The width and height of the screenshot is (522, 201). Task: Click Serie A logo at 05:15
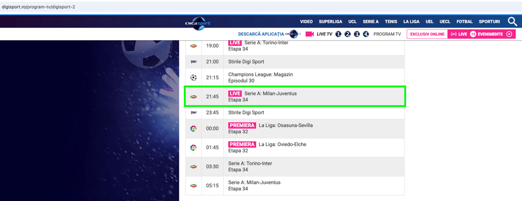193,185
